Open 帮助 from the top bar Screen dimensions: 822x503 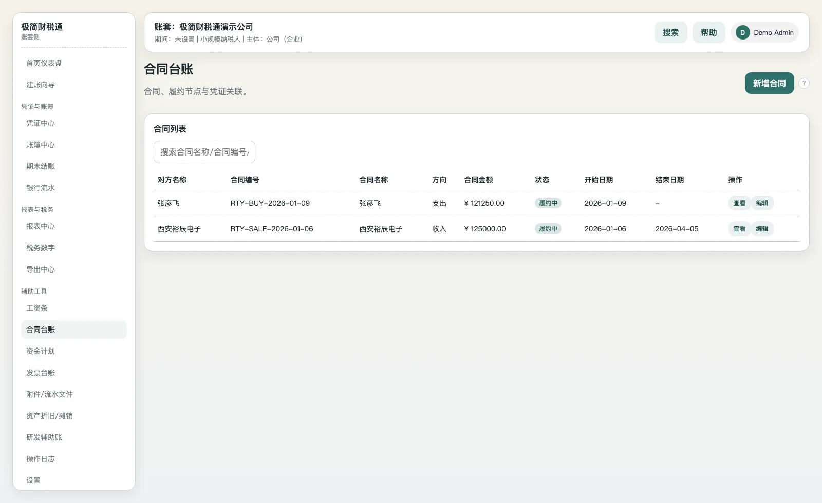click(708, 32)
